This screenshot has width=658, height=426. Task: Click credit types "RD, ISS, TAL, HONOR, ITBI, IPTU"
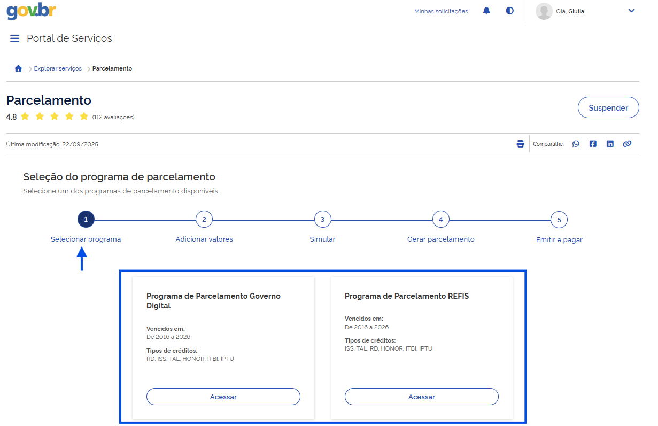pyautogui.click(x=190, y=359)
